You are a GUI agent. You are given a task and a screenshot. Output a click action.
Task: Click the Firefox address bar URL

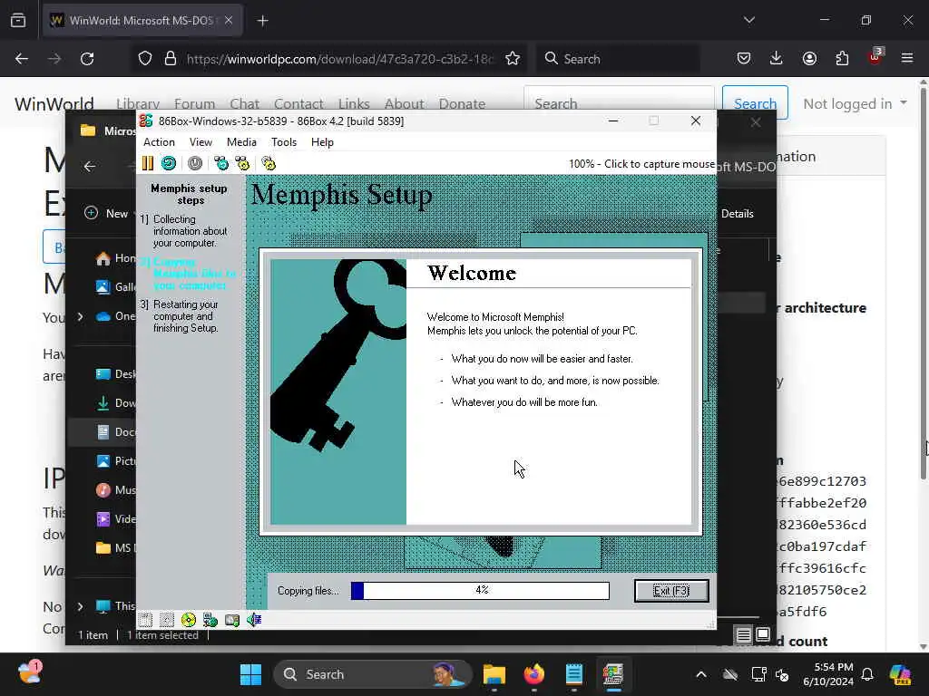point(339,59)
